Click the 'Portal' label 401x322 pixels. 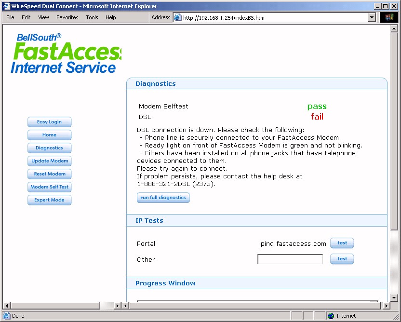coord(146,244)
